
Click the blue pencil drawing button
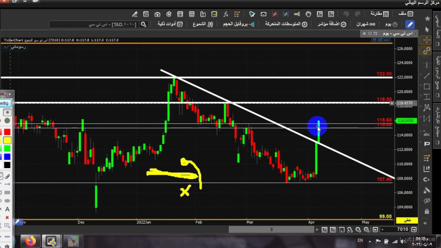[410, 24]
